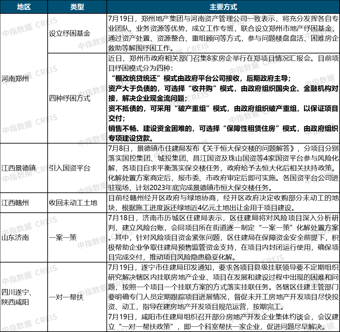The image size is (340, 332).
Task: Select the 江西景德镇 region cell
Action: (24, 168)
